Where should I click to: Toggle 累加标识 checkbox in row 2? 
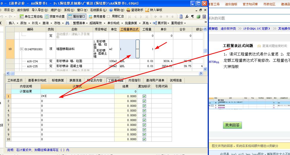[144, 101]
